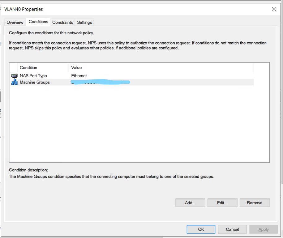The width and height of the screenshot is (283, 238).
Task: Click the NAS Port Type icon
Action: 14,75
